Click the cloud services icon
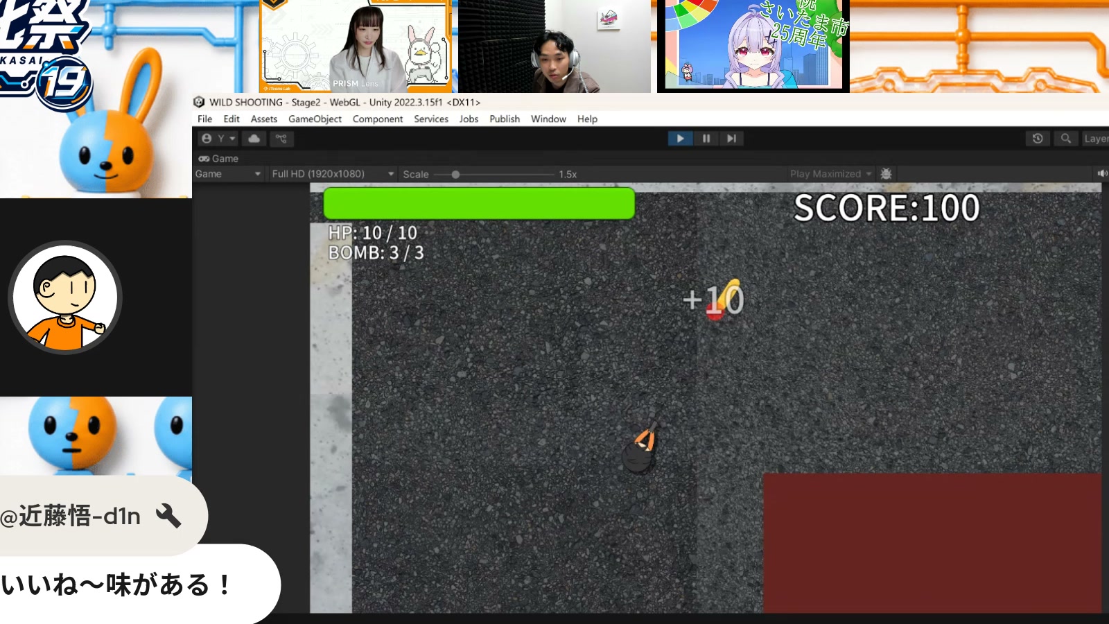Viewport: 1109px width, 624px height. pyautogui.click(x=254, y=139)
